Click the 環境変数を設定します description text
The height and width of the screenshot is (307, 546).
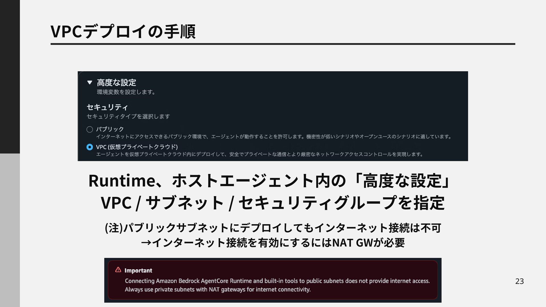[x=126, y=92]
